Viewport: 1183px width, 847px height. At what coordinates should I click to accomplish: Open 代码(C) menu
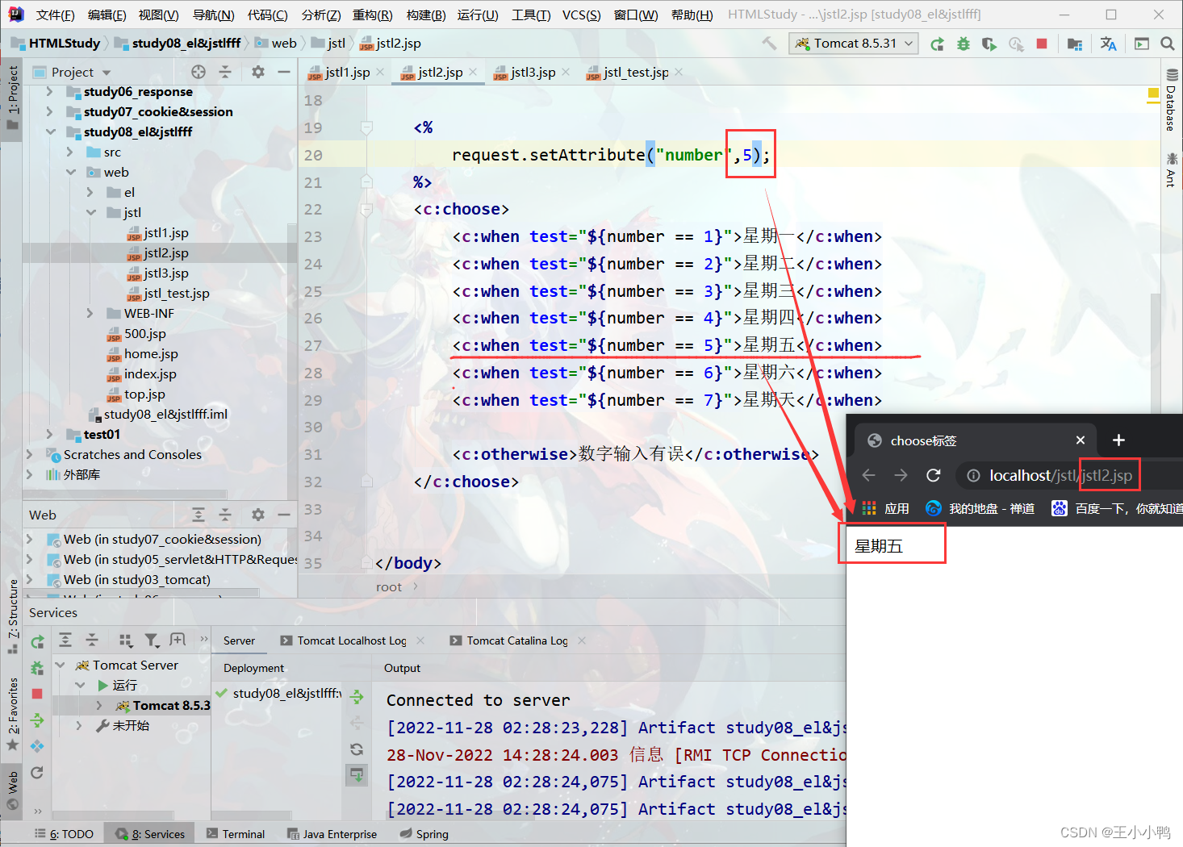(268, 15)
